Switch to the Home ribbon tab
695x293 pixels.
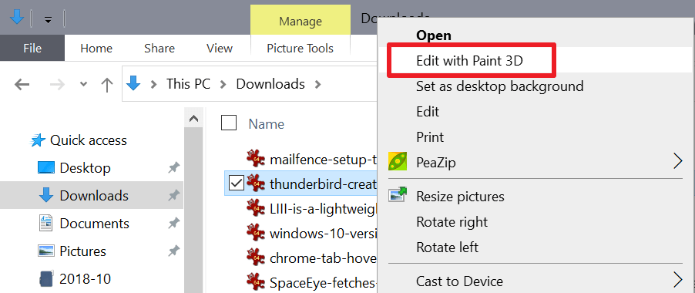[96, 48]
